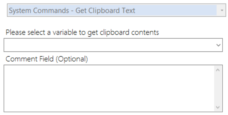The image size is (228, 115).
Task: Place cursor at the start of the comment box
Action: coord(6,68)
